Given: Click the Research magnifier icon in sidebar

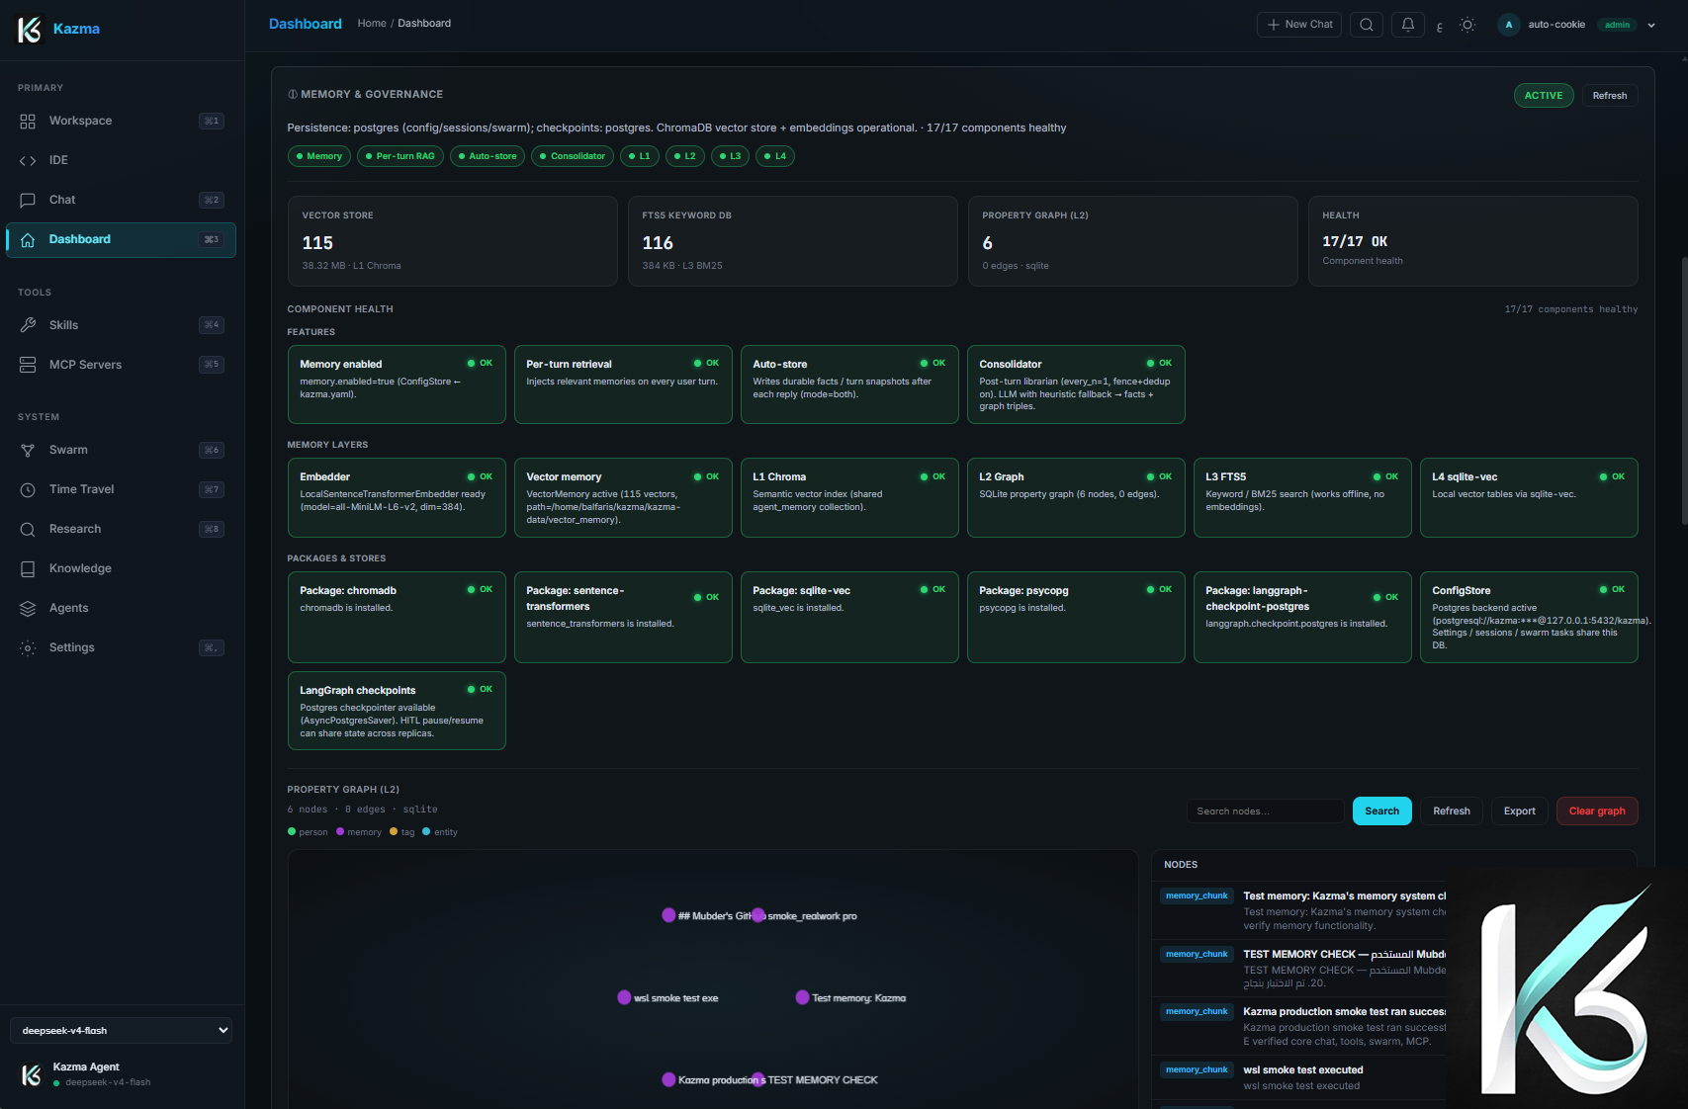Looking at the screenshot, I should (28, 529).
